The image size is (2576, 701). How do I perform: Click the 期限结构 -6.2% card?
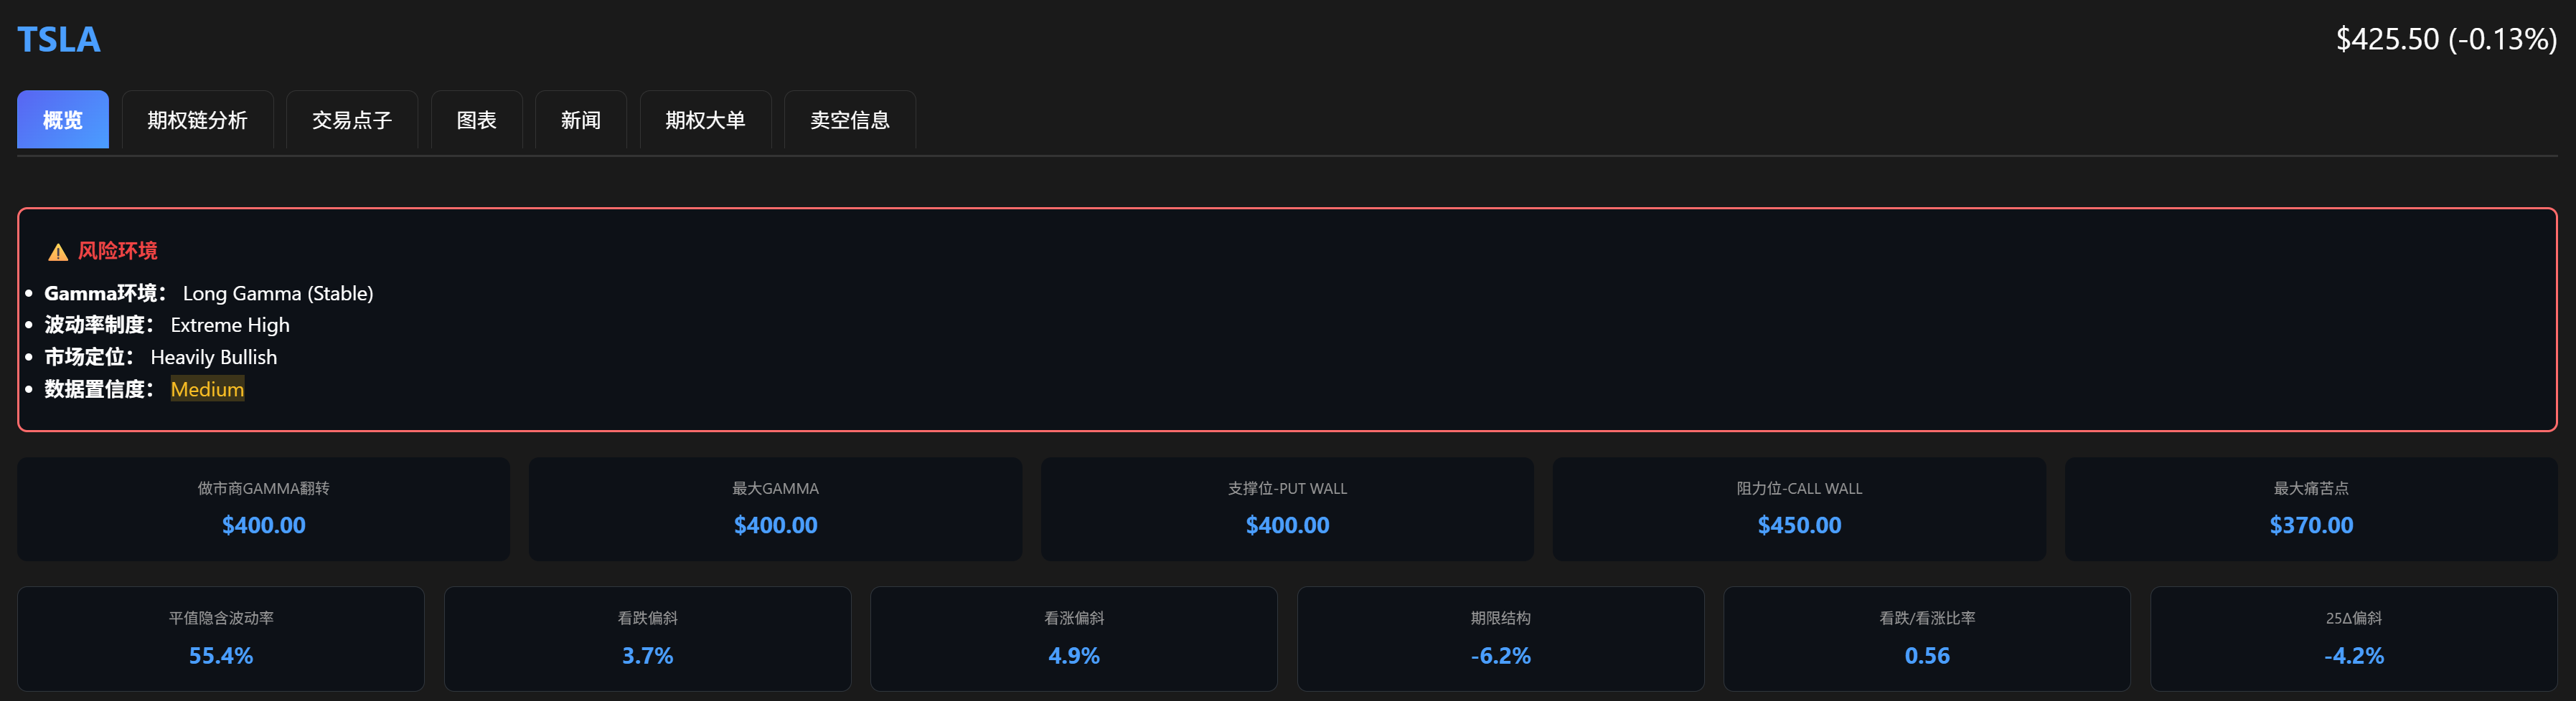tap(1501, 639)
